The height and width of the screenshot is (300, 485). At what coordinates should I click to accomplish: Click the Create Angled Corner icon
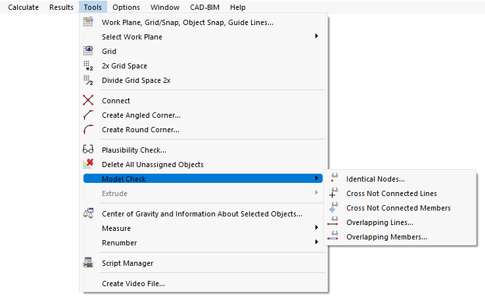pos(88,115)
